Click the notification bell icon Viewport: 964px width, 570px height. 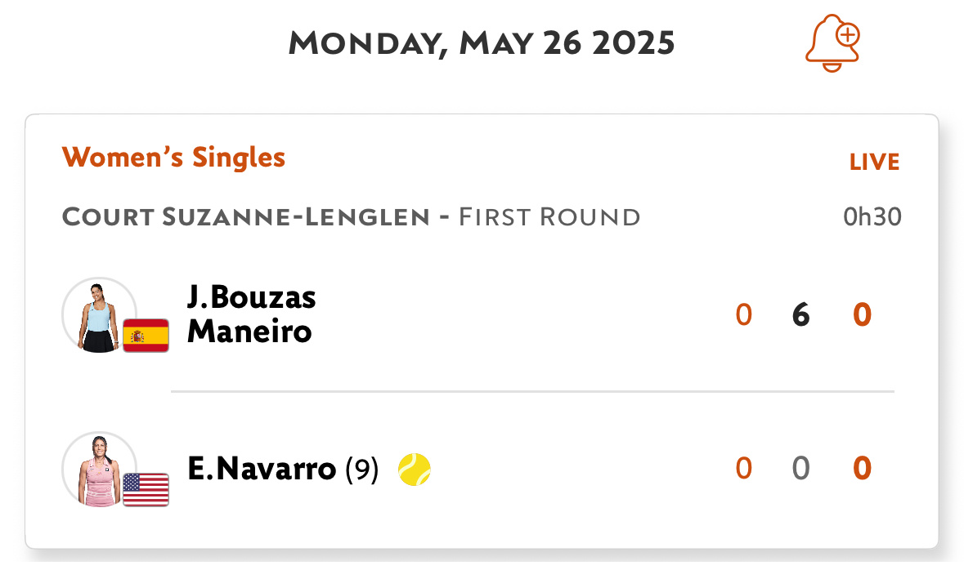pyautogui.click(x=832, y=43)
